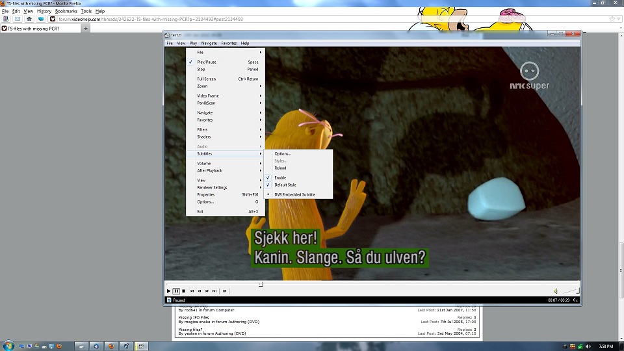Viewport: 624px width, 351px height.
Task: Expand the Shaders submenu
Action: [x=226, y=137]
